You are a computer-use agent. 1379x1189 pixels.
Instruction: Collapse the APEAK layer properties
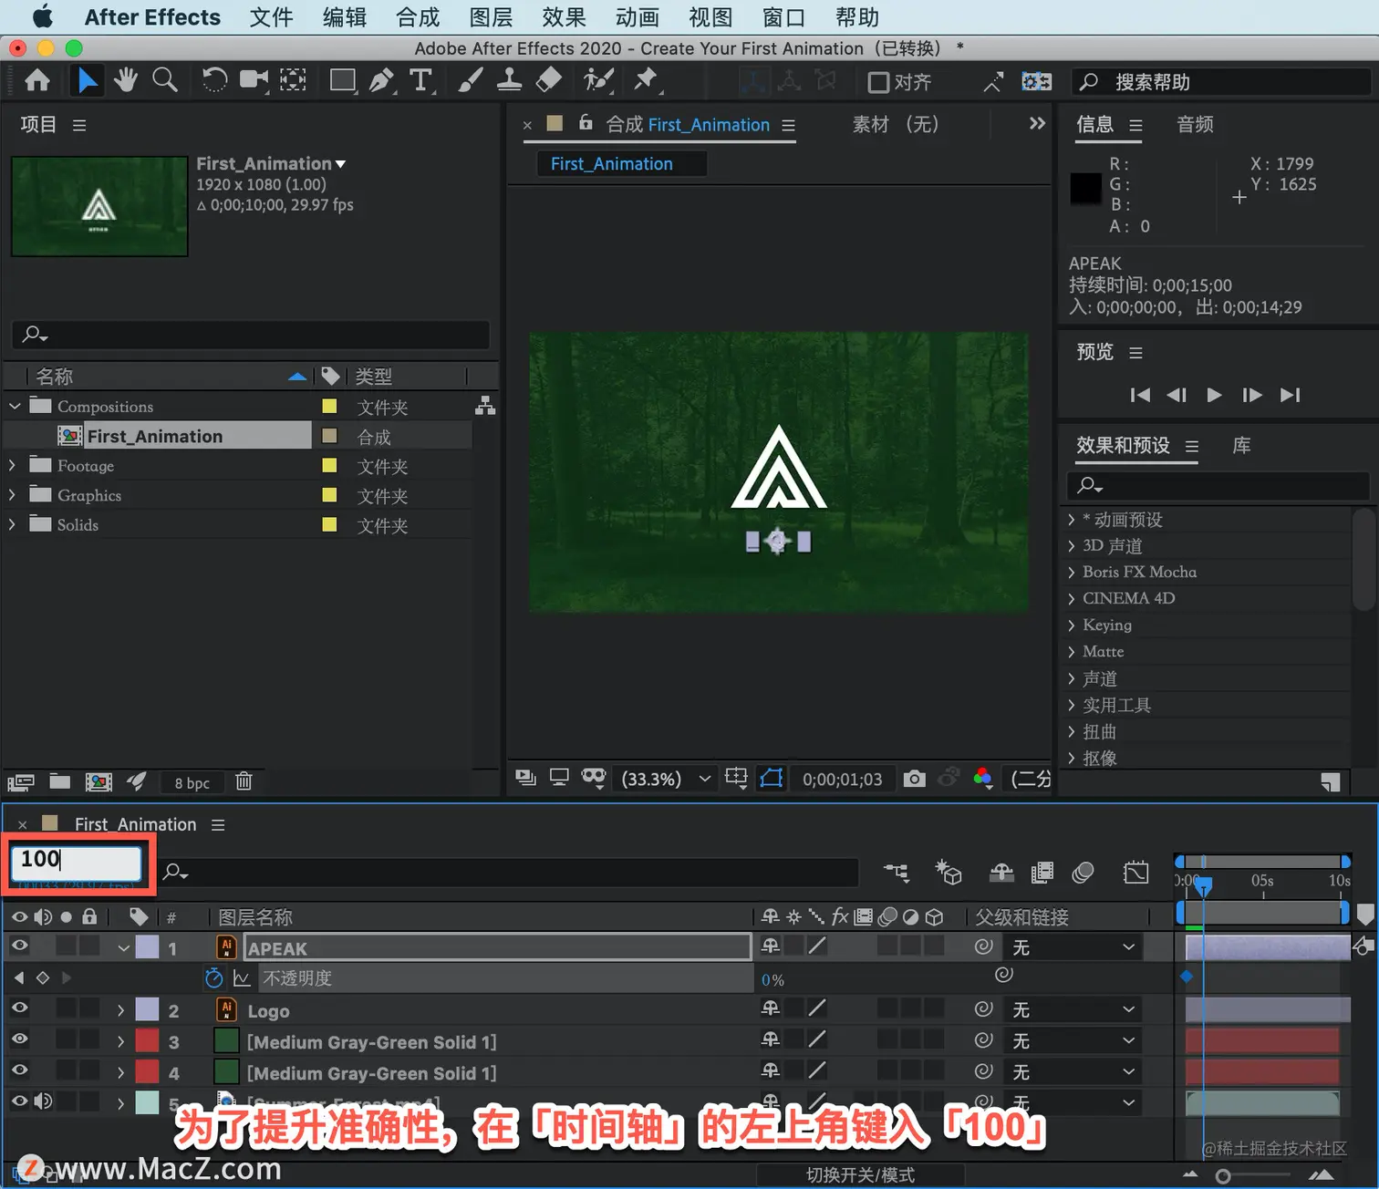coord(122,948)
